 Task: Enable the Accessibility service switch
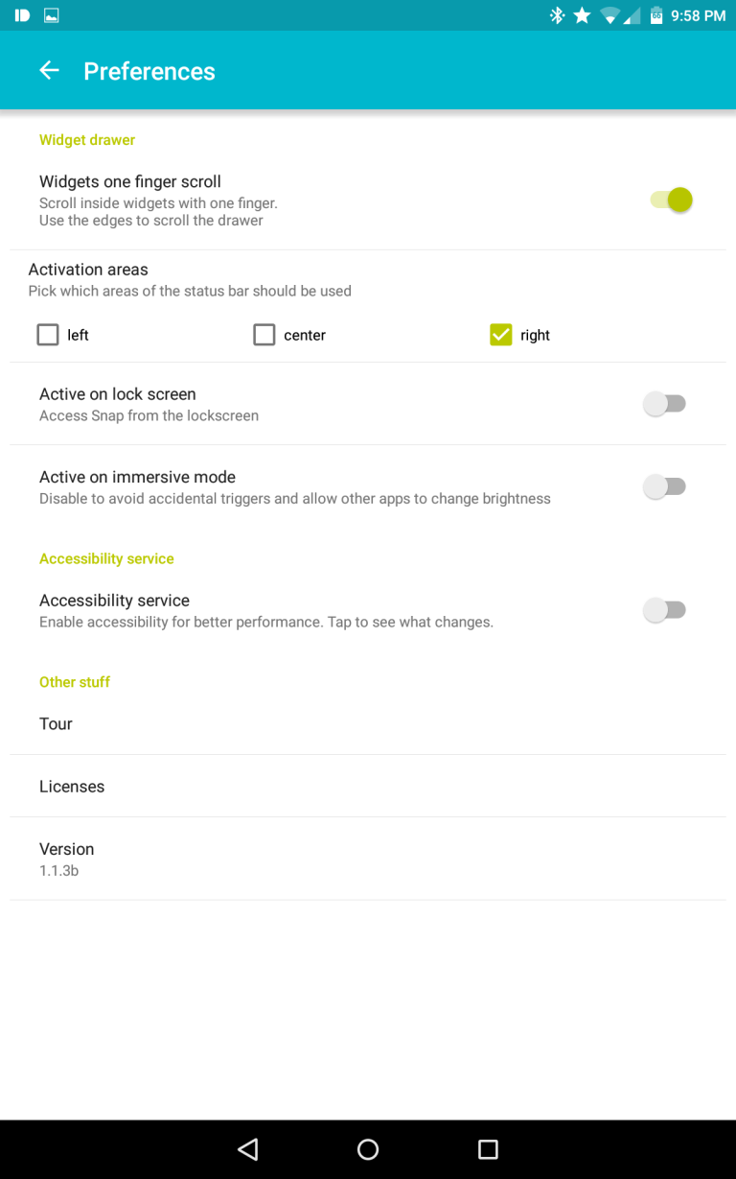pos(664,610)
